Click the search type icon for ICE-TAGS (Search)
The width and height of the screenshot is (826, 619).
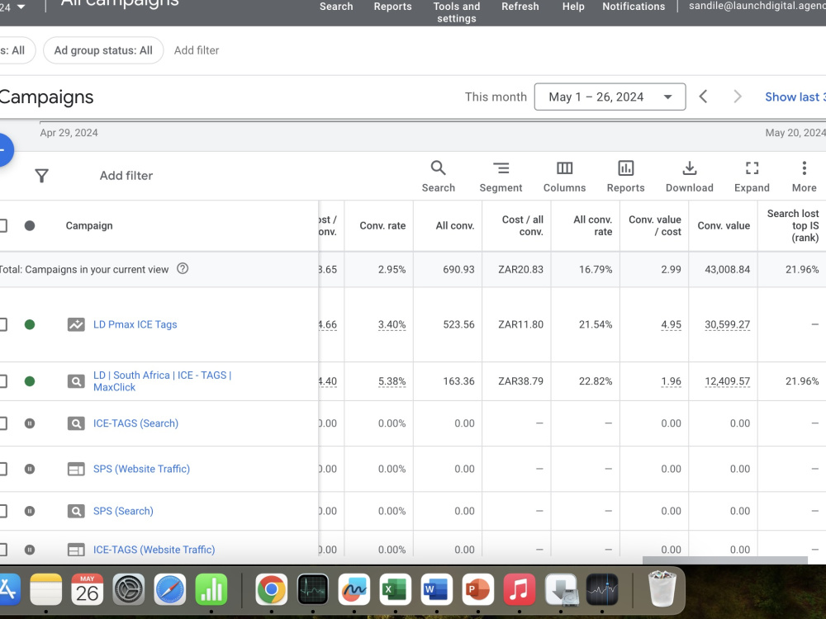tap(76, 423)
